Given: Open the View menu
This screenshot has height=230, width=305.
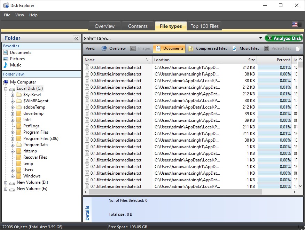Looking at the screenshot, I should click(19, 15).
